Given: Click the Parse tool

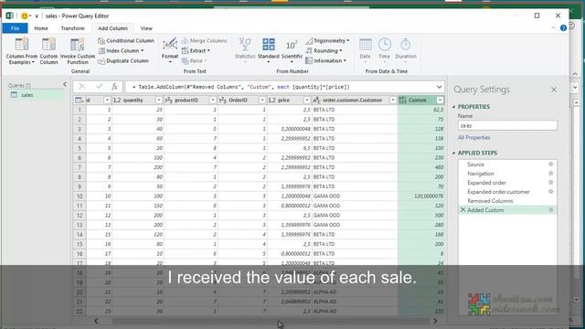Looking at the screenshot, I should click(194, 61).
